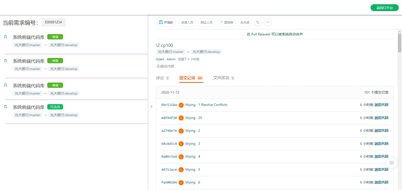Collapse the left panel with divider arrow
Viewport: 402px width, 190px height.
pyautogui.click(x=151, y=106)
